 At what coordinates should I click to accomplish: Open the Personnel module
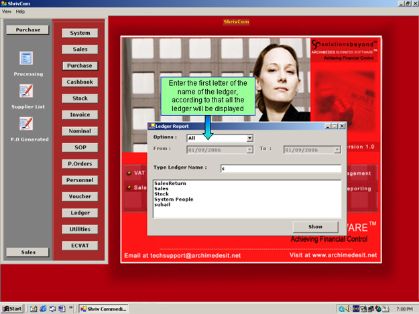pyautogui.click(x=80, y=180)
